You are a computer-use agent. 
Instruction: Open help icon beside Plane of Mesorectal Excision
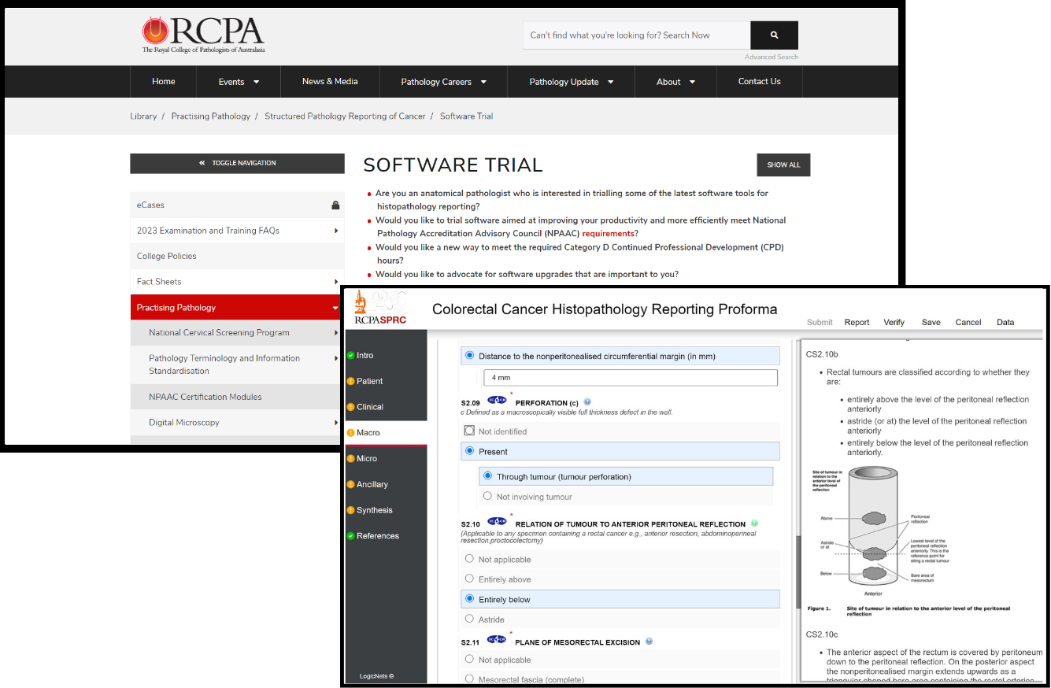649,642
